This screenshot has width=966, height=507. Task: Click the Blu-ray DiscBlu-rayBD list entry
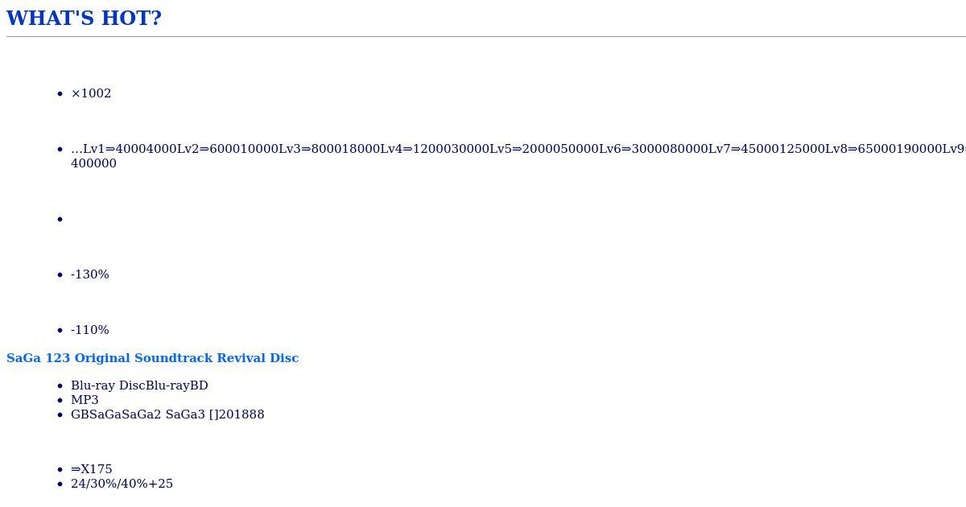click(x=139, y=385)
